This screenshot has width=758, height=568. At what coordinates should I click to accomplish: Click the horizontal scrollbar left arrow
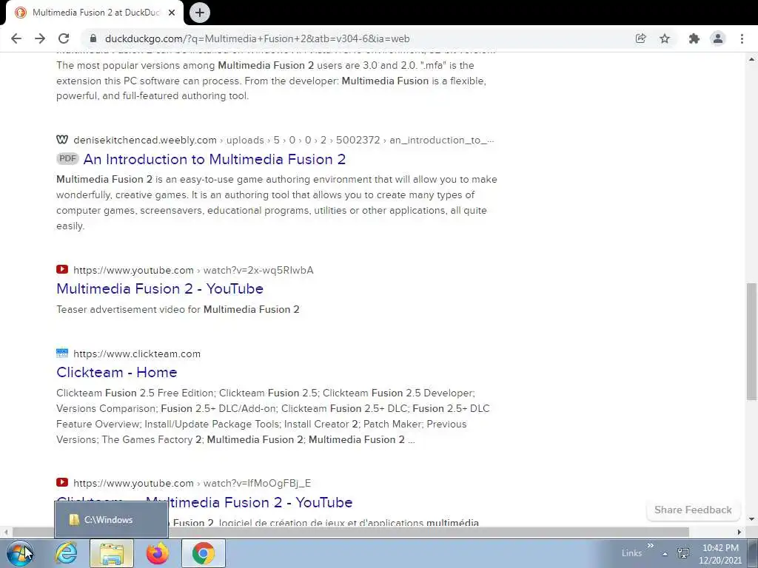coord(6,532)
